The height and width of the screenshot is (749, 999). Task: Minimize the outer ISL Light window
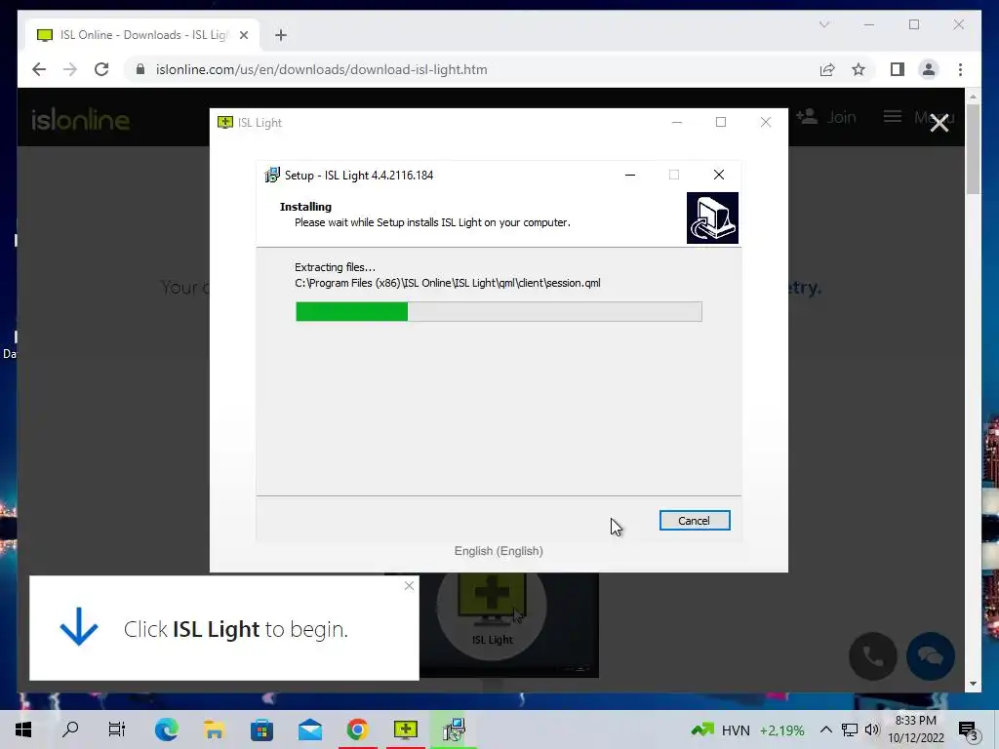click(677, 122)
